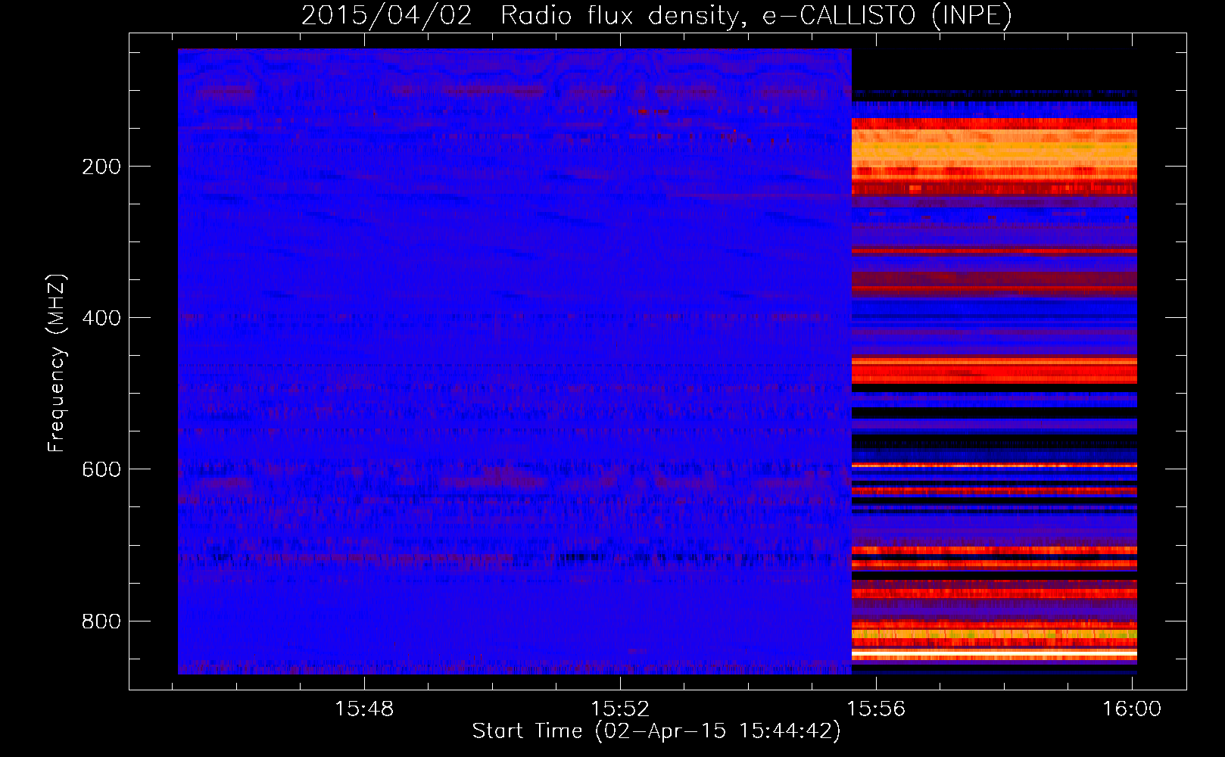The width and height of the screenshot is (1225, 757).
Task: Click the plot title '2015/04/02 Radio flux density, e-CALLISTO (INPE)'
Action: coord(656,15)
